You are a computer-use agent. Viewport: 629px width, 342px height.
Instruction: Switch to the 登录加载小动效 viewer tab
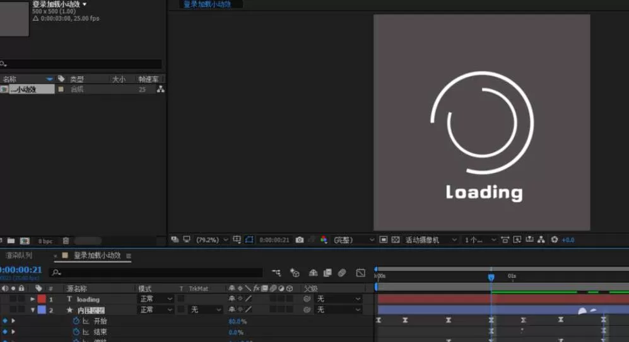(208, 4)
